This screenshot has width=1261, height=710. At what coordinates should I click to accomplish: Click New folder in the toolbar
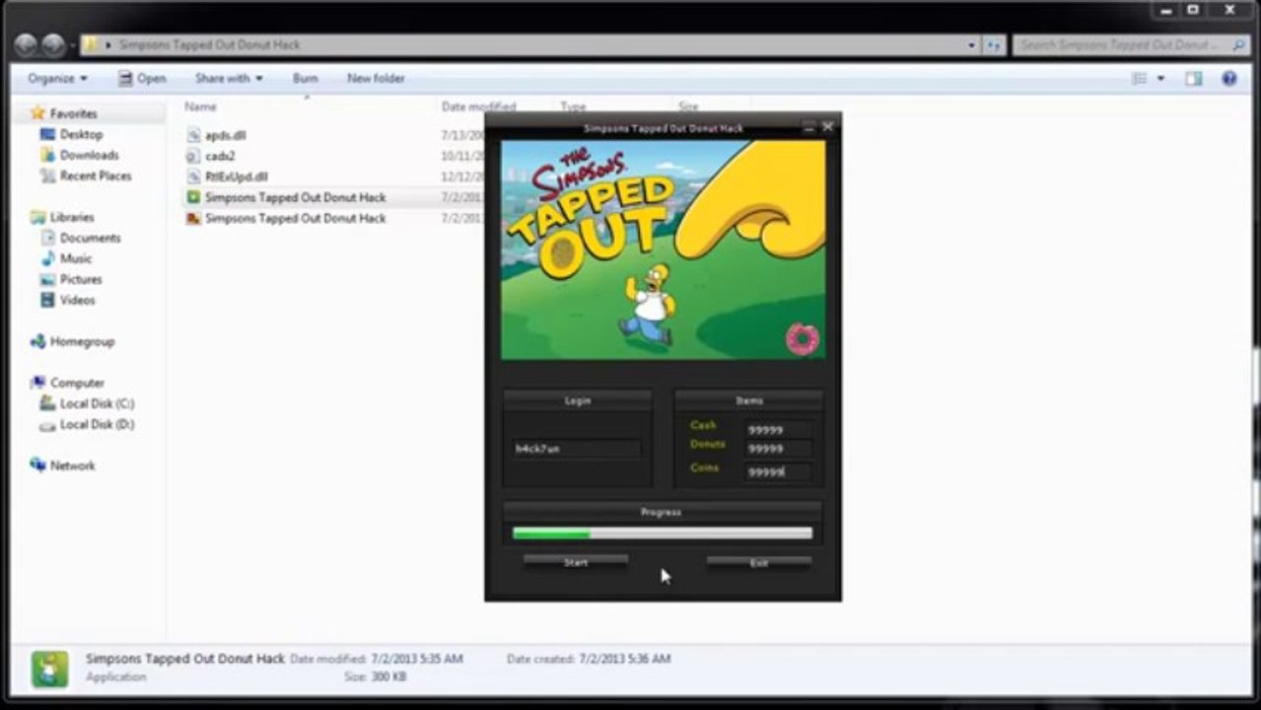click(x=376, y=78)
